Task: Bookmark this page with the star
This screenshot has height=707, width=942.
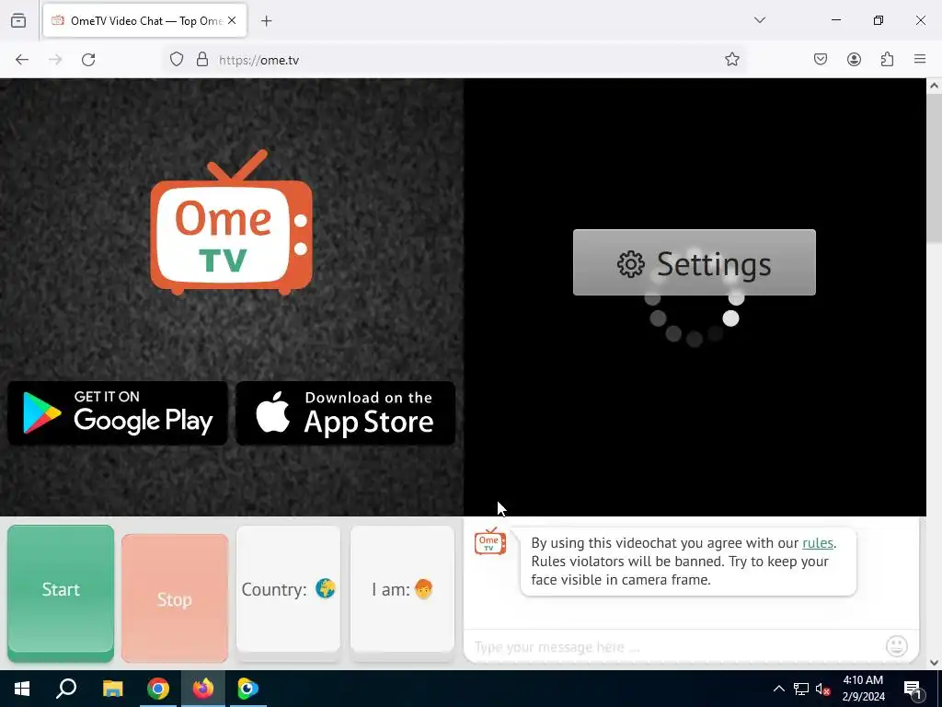Action: [x=731, y=60]
